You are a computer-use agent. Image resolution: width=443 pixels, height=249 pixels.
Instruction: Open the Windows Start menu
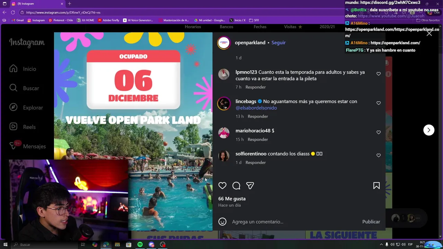click(x=5, y=245)
